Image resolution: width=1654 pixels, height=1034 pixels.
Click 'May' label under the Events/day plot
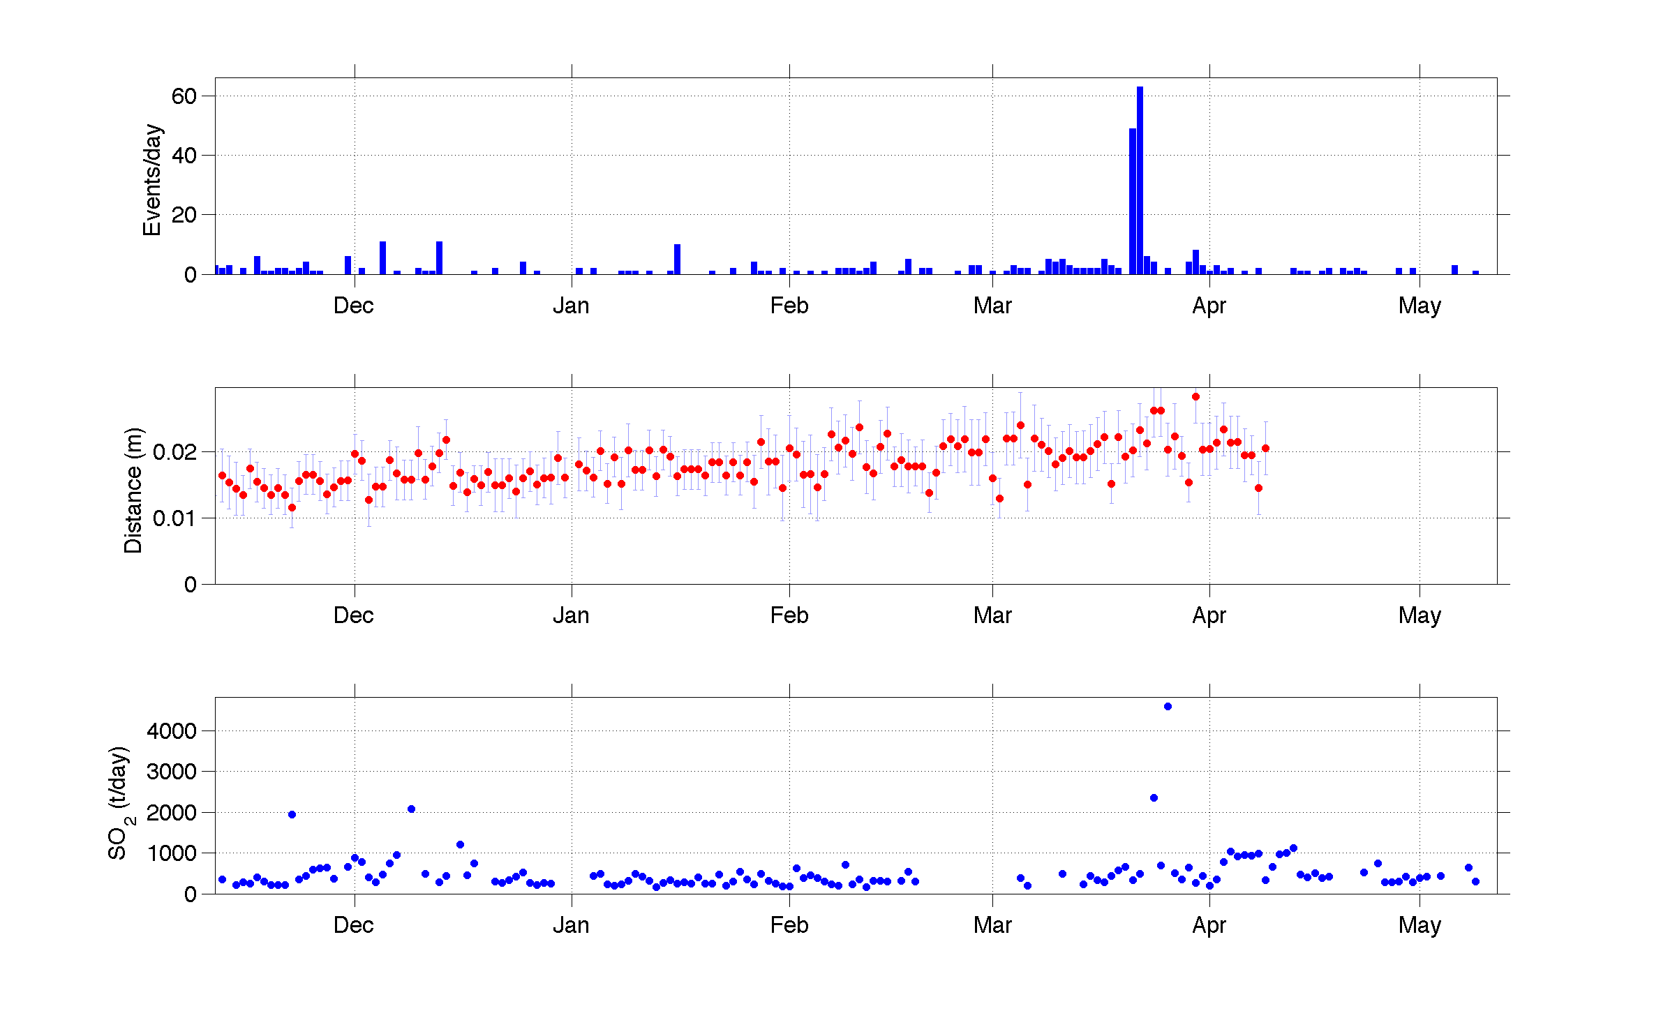pos(1420,306)
